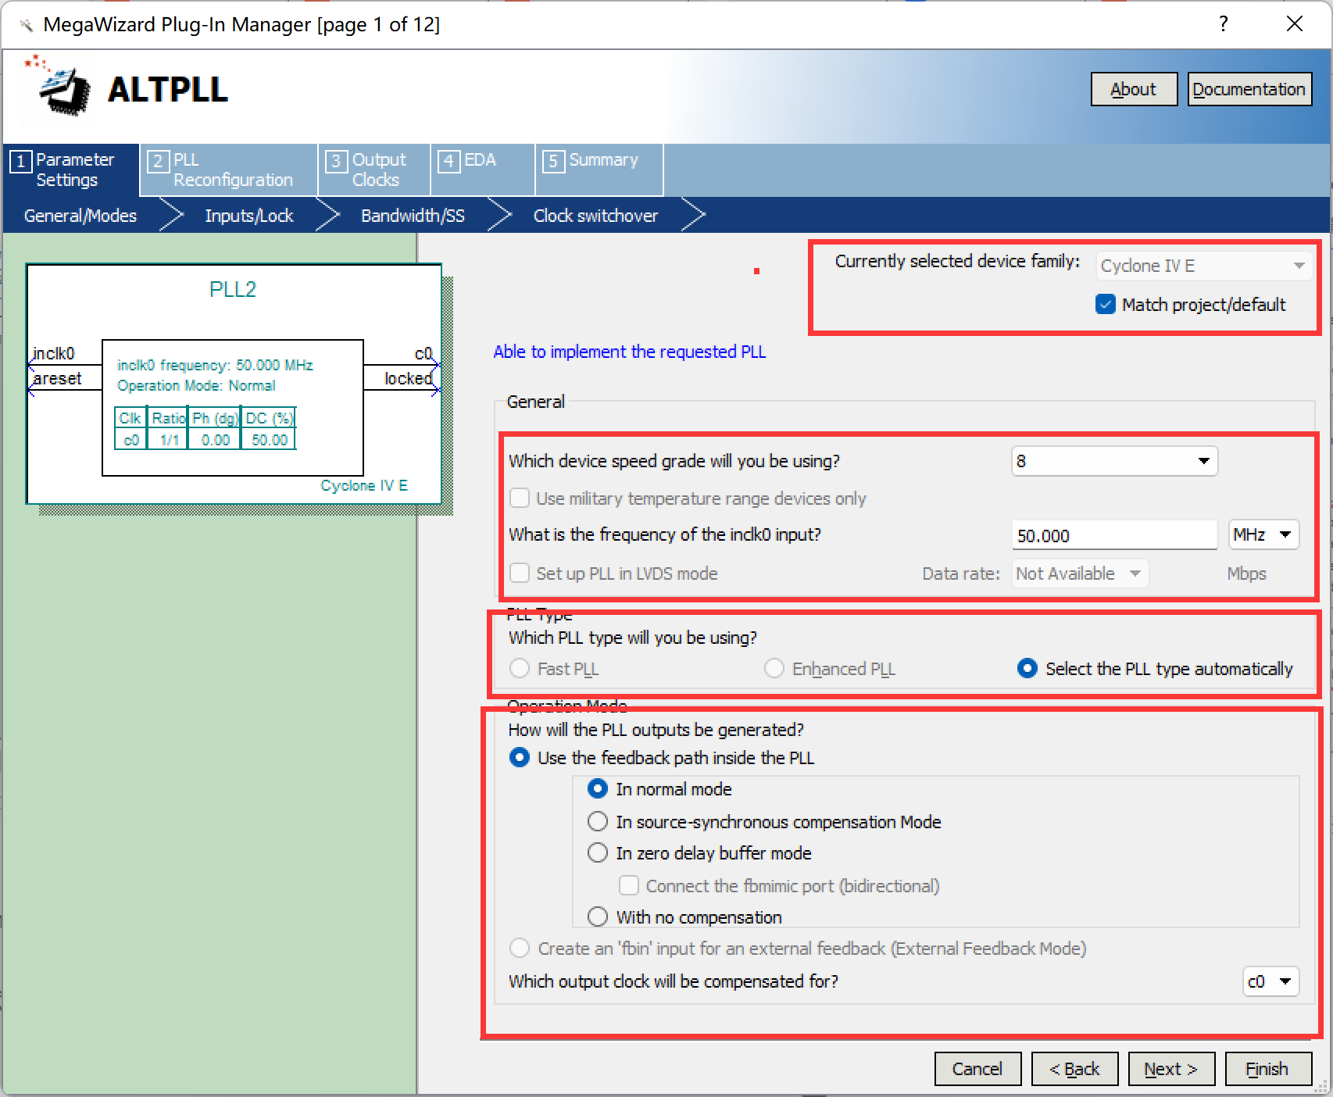The image size is (1333, 1097).
Task: Click the Finish button
Action: [1268, 1069]
